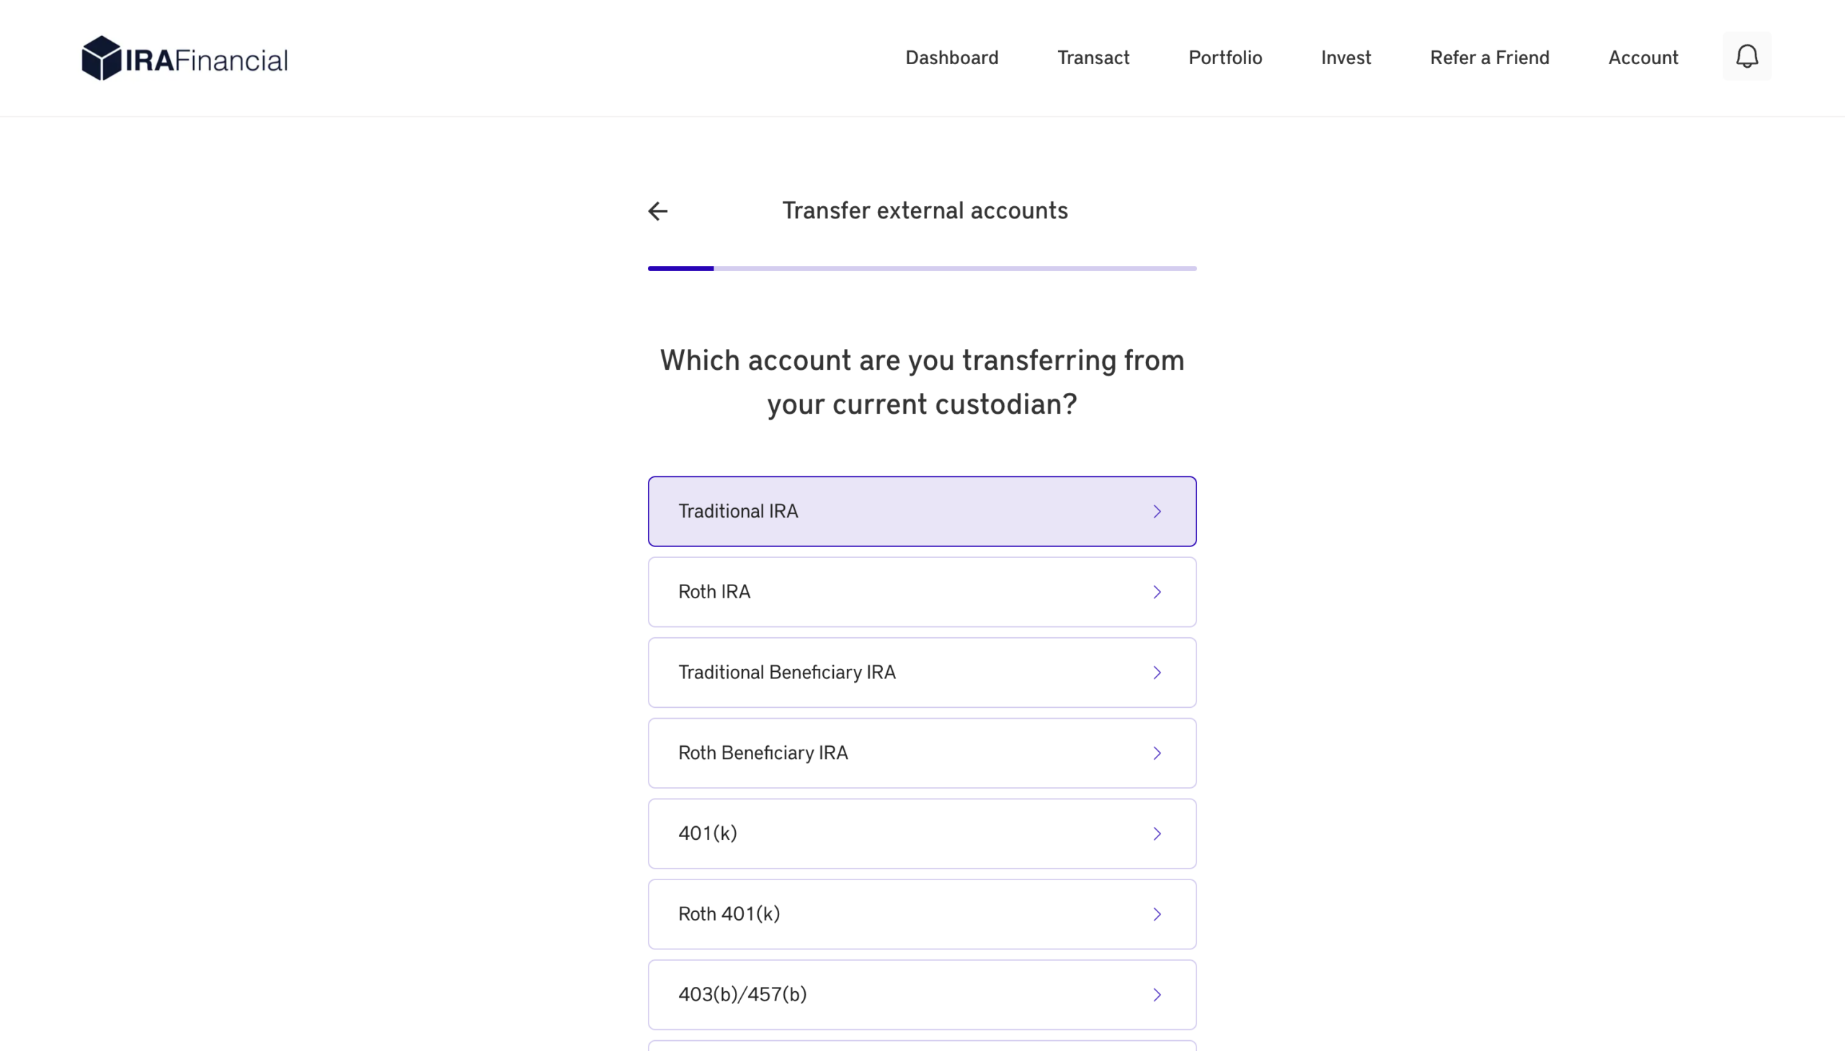Click the IRA Financial logo

click(184, 58)
